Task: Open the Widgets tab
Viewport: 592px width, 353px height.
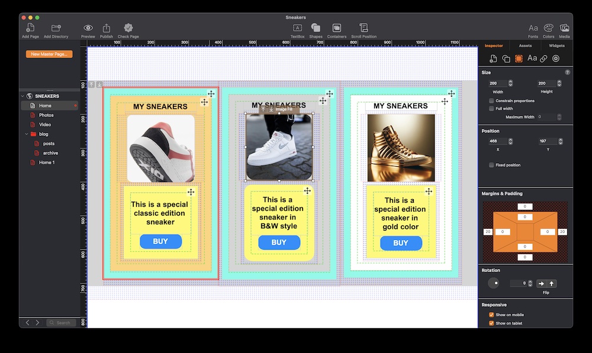Action: [x=557, y=45]
